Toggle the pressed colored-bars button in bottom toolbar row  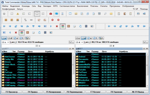(x=22, y=33)
